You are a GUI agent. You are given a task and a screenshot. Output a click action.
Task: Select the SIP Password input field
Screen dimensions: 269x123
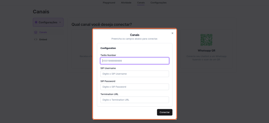(134, 87)
